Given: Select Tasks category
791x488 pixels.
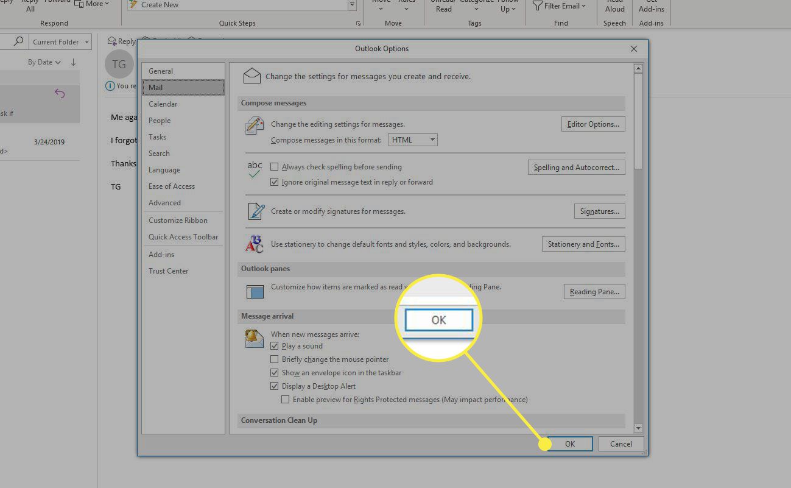Looking at the screenshot, I should pos(183,137).
